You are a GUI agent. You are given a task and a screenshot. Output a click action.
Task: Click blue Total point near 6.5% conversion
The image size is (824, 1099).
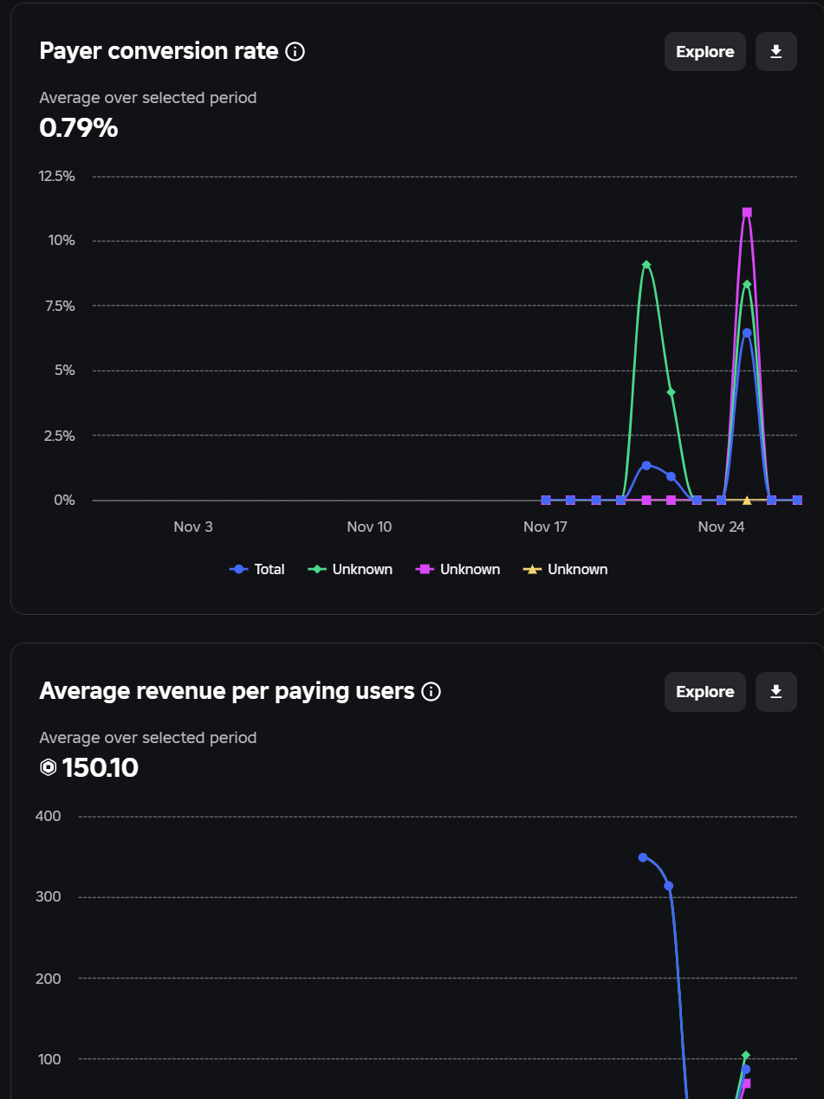pos(747,333)
